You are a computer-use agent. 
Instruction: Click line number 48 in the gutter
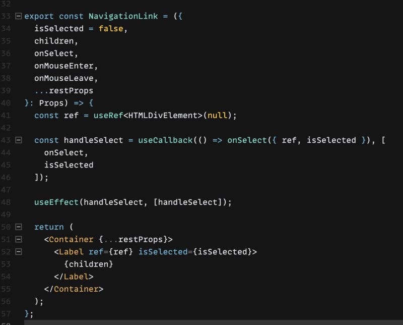click(6, 202)
